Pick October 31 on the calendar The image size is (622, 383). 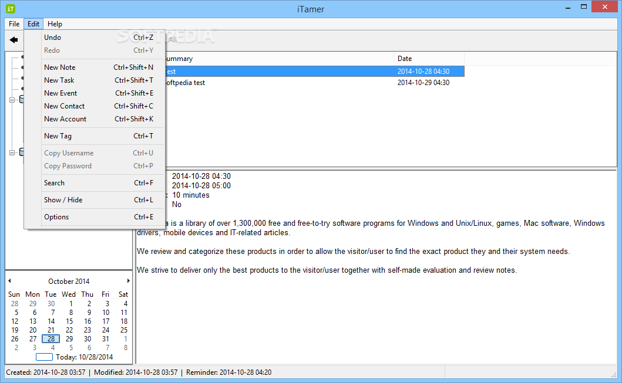coord(106,339)
